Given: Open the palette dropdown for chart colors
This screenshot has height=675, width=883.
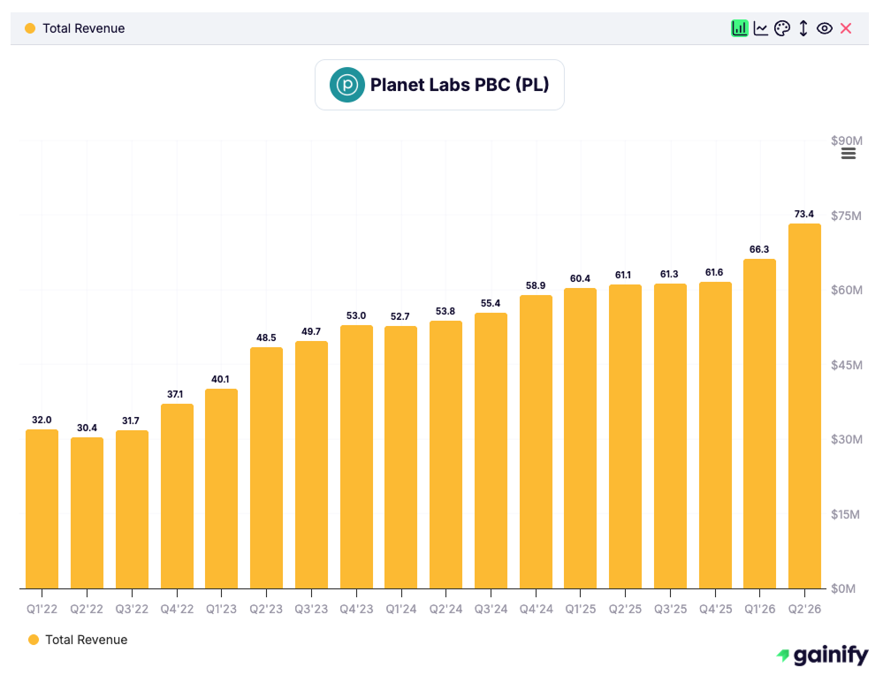Looking at the screenshot, I should (x=782, y=27).
